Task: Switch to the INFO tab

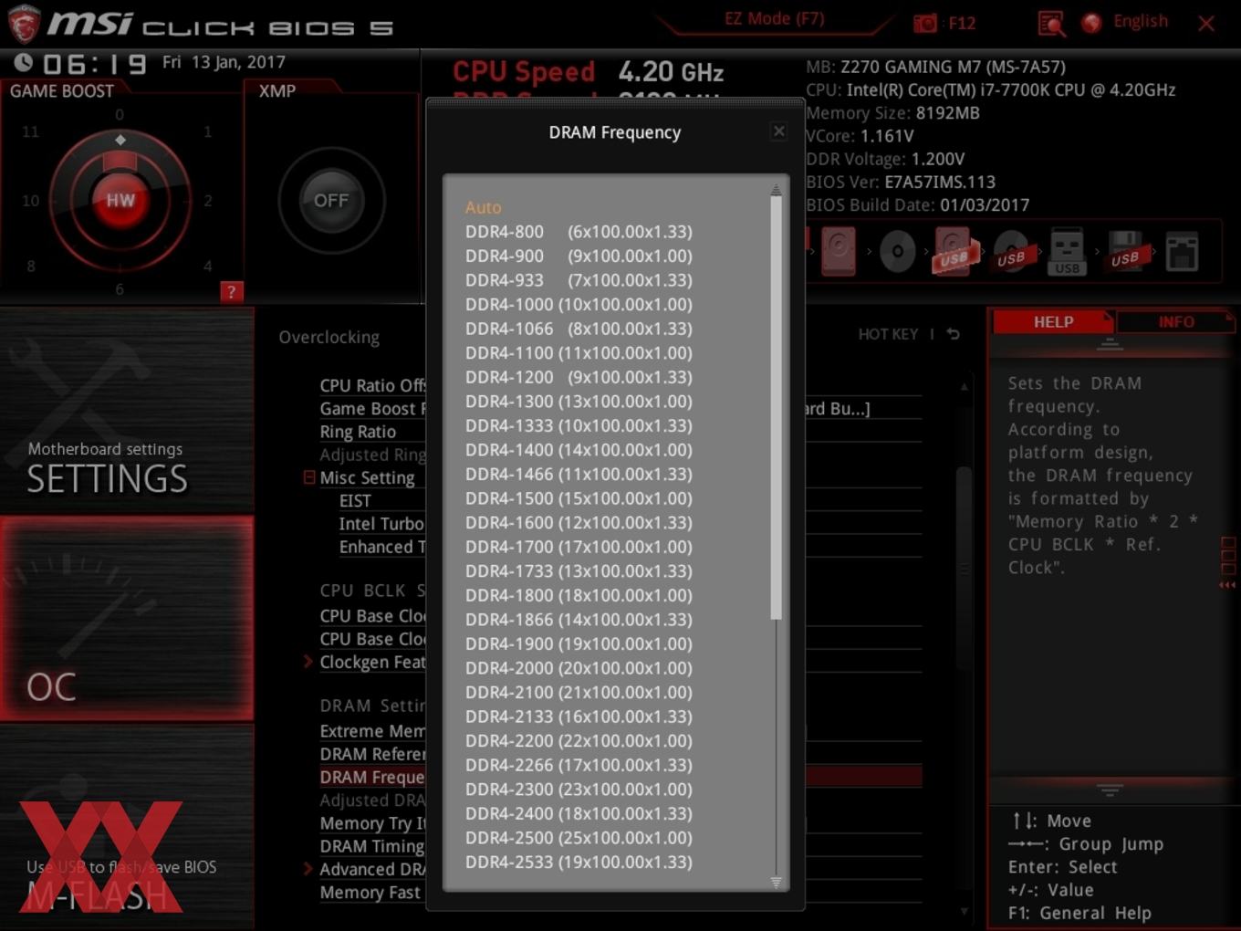Action: 1176,322
